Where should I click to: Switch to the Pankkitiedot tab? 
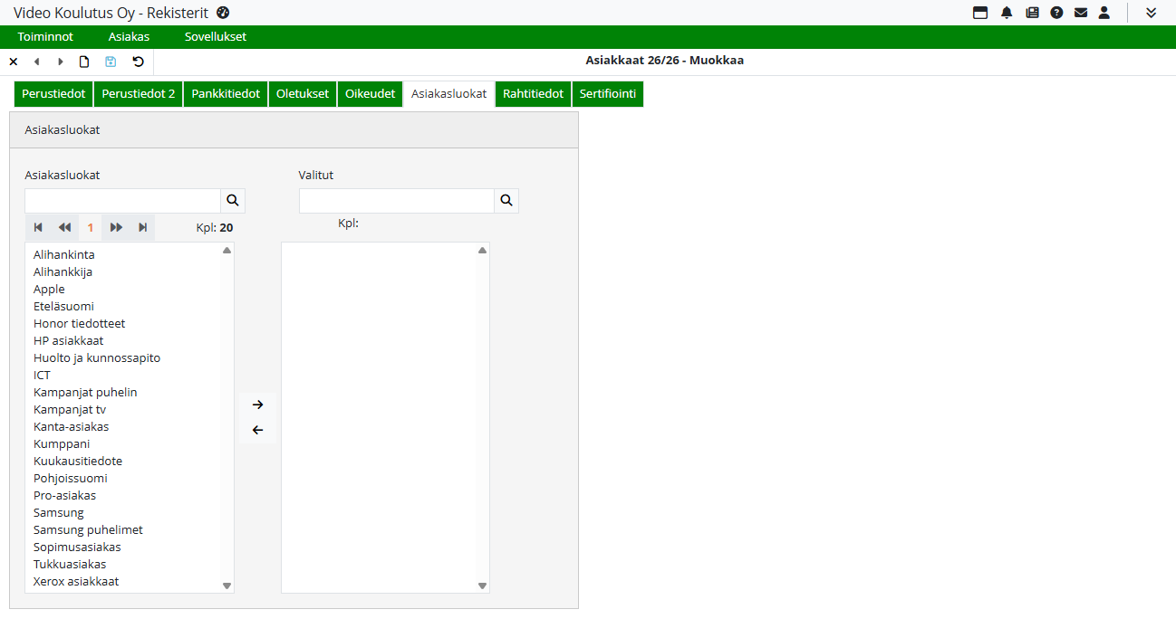pos(226,94)
